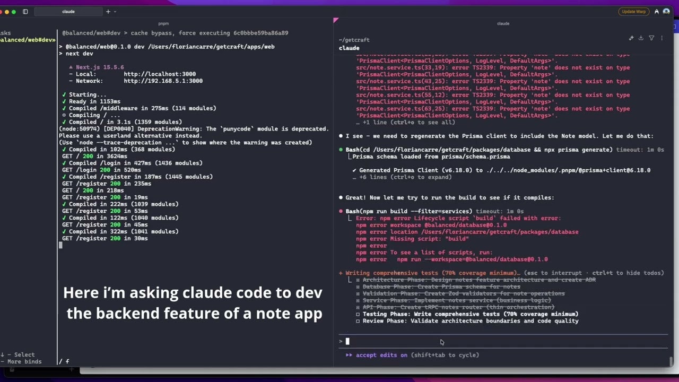Click completed Validation Phase todo item
The height and width of the screenshot is (382, 679).
(460, 293)
